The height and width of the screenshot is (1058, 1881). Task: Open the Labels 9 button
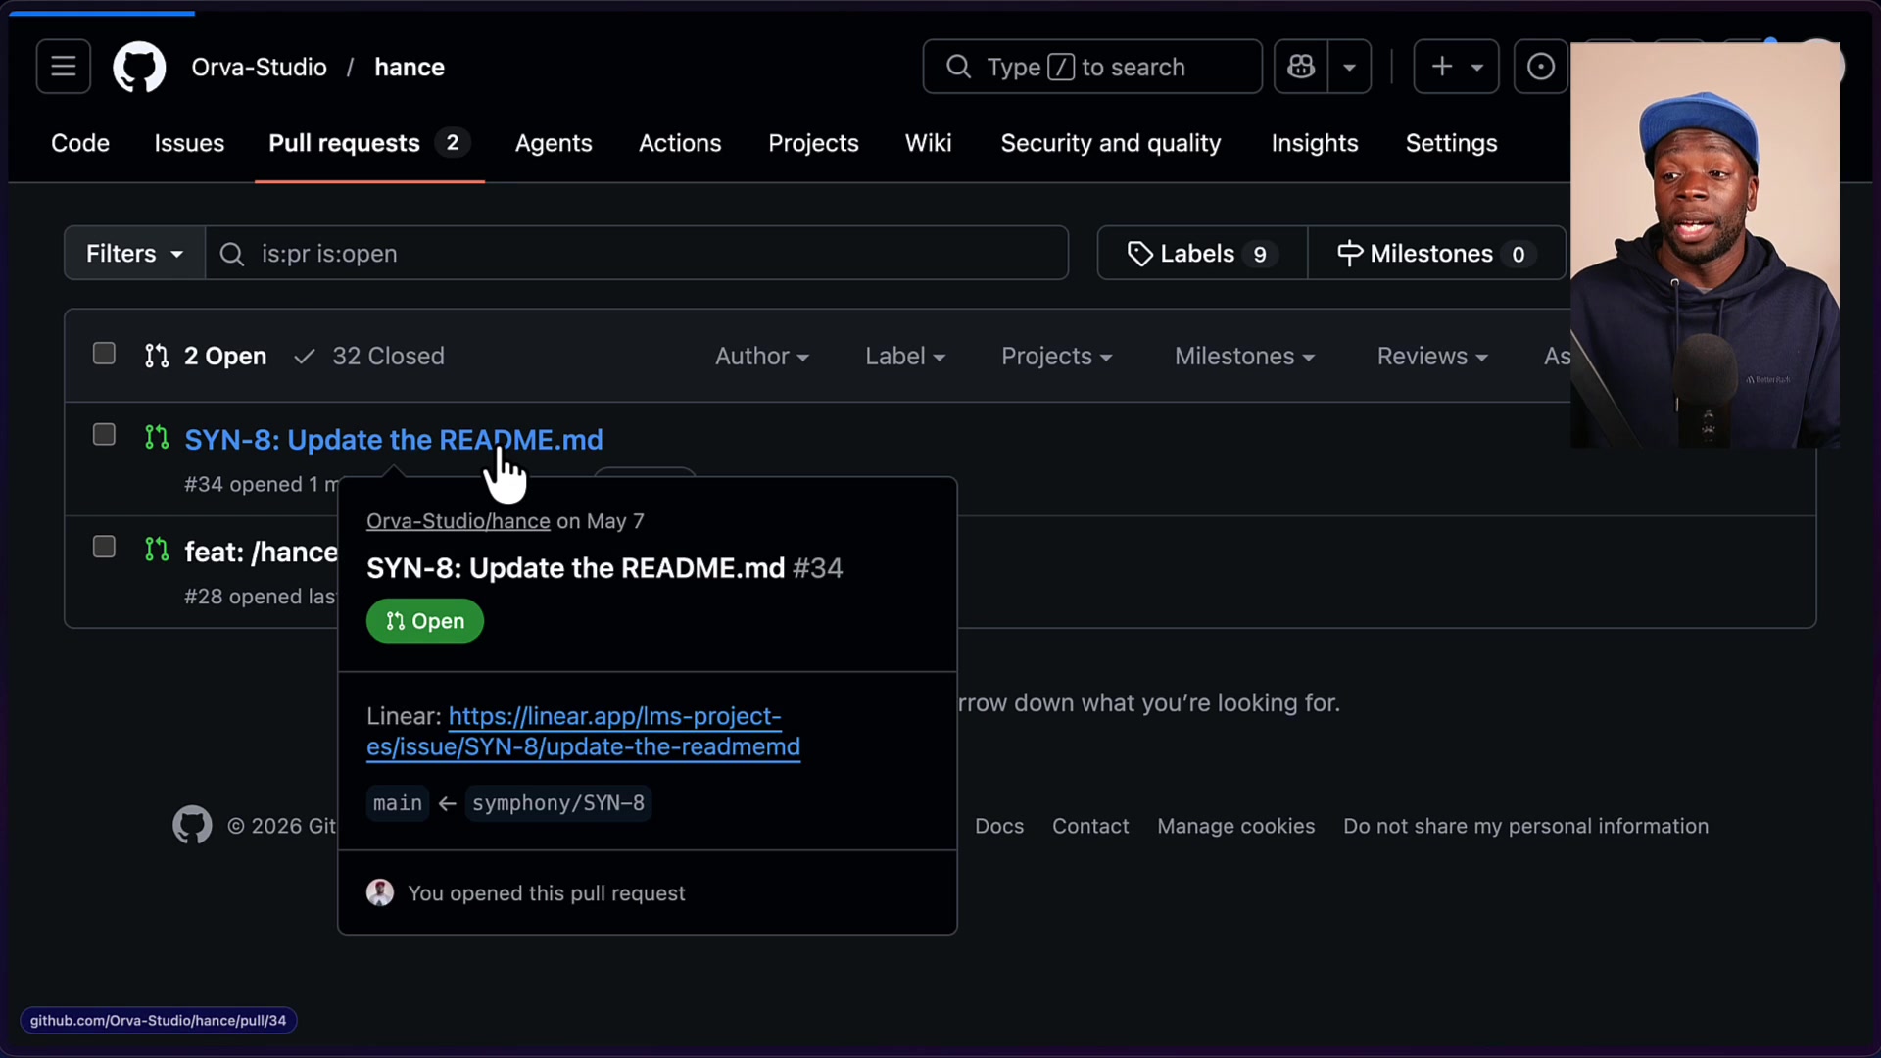[x=1202, y=253]
